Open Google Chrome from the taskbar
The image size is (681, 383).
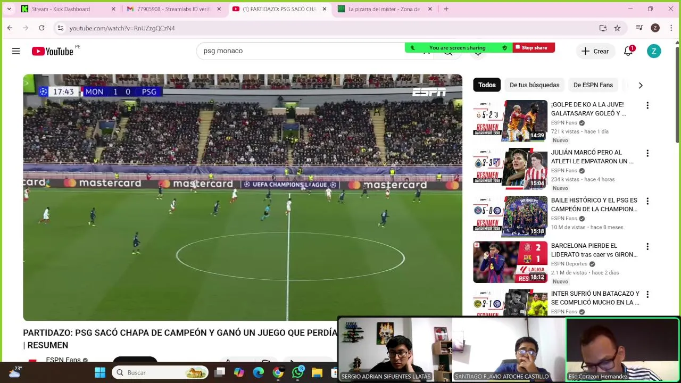point(278,372)
